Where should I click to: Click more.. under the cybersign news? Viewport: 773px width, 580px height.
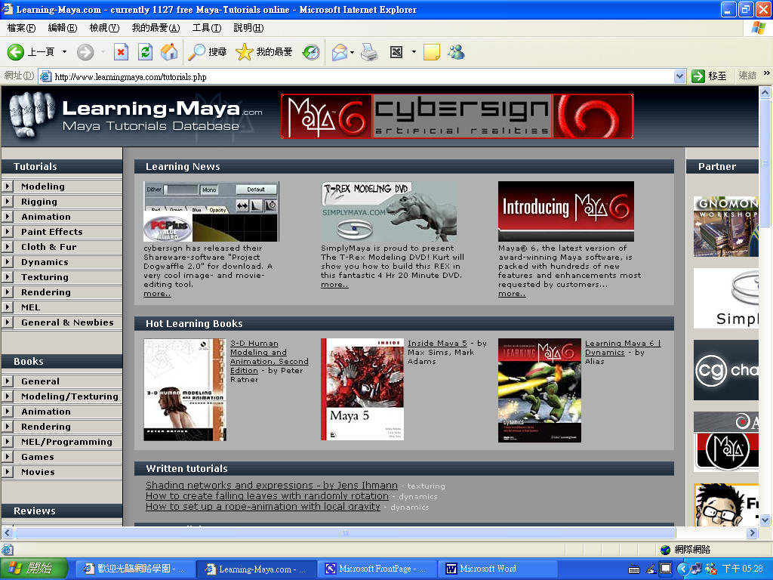click(157, 294)
